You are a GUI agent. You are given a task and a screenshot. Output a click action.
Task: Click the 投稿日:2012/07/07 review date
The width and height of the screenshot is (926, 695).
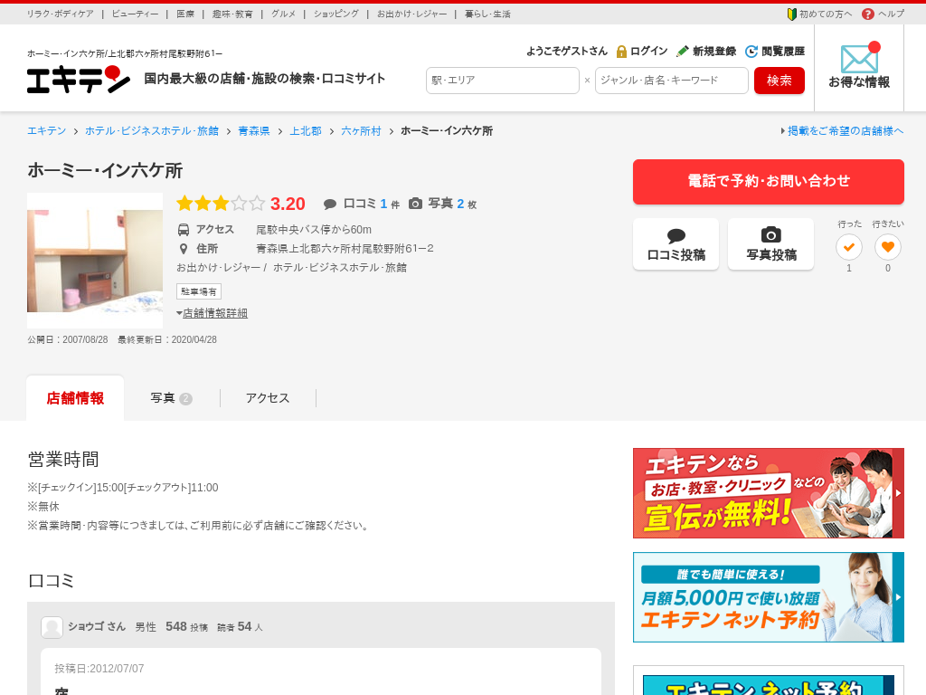tap(99, 669)
